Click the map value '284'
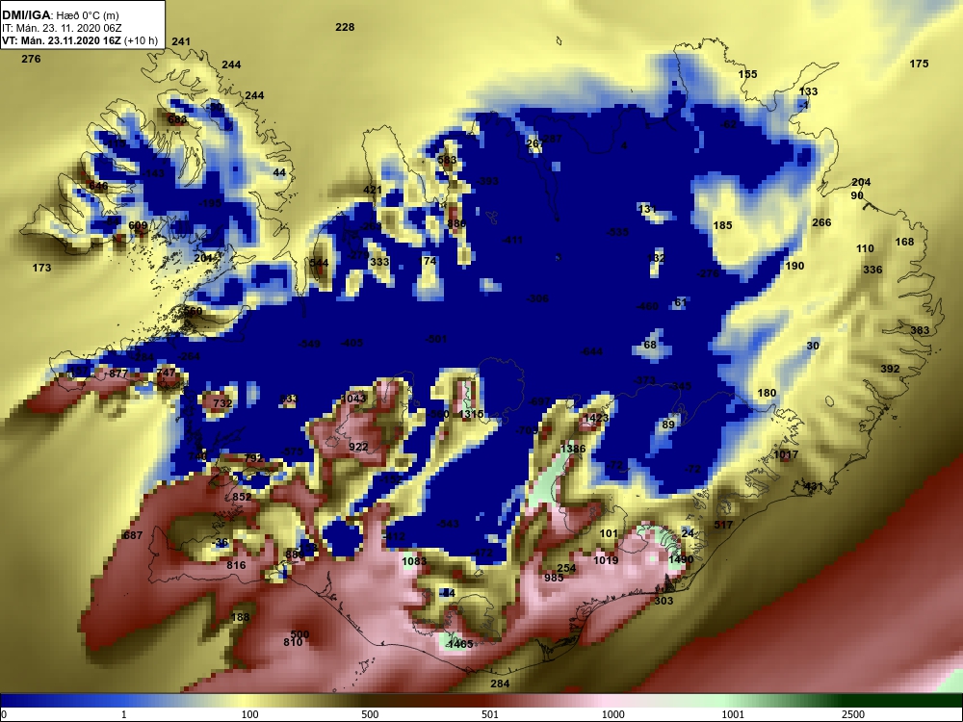 pyautogui.click(x=500, y=683)
